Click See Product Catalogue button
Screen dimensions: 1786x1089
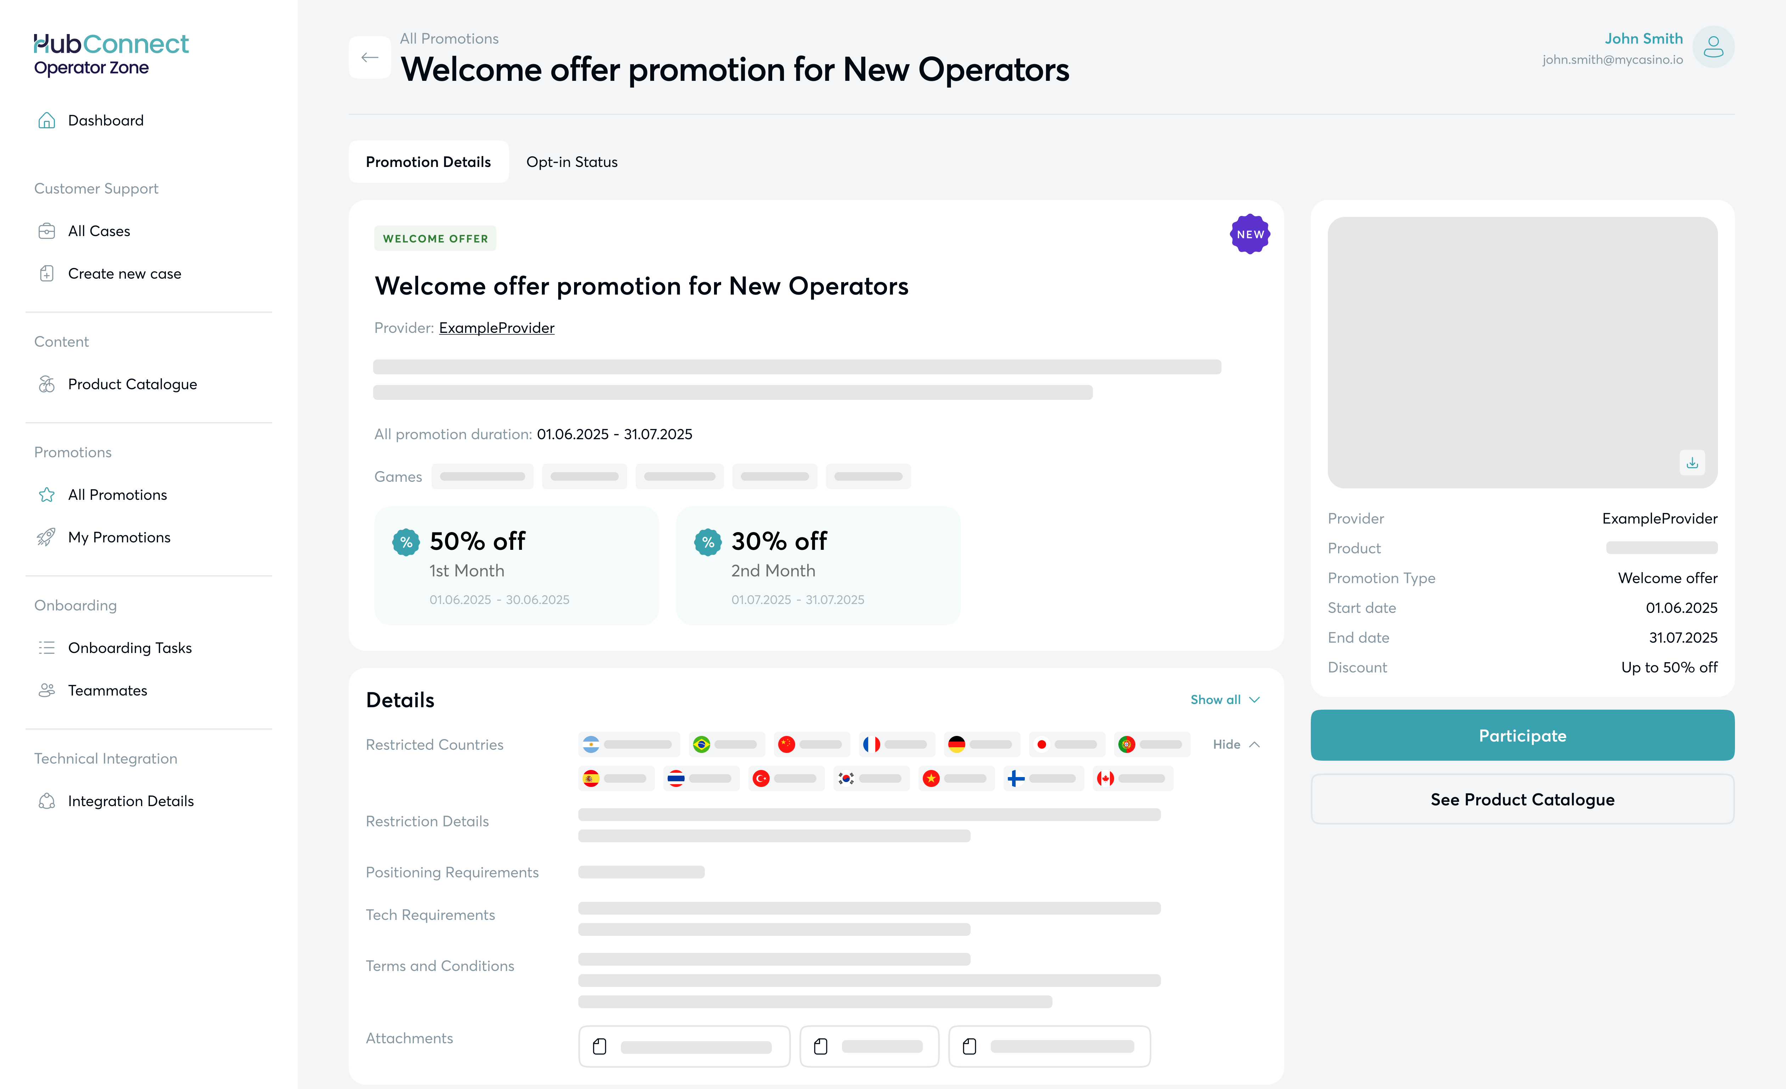1522,799
